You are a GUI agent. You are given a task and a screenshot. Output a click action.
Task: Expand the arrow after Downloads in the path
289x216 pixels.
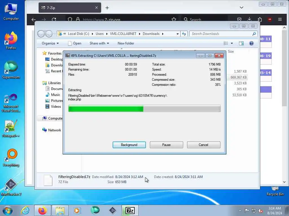click(x=163, y=34)
